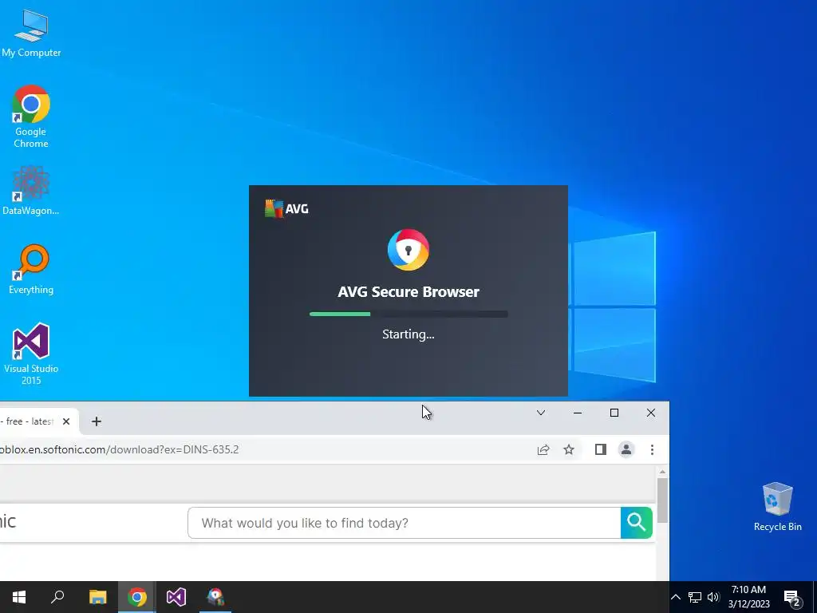Open Windows taskbar search
This screenshot has height=613, width=817.
(57, 597)
